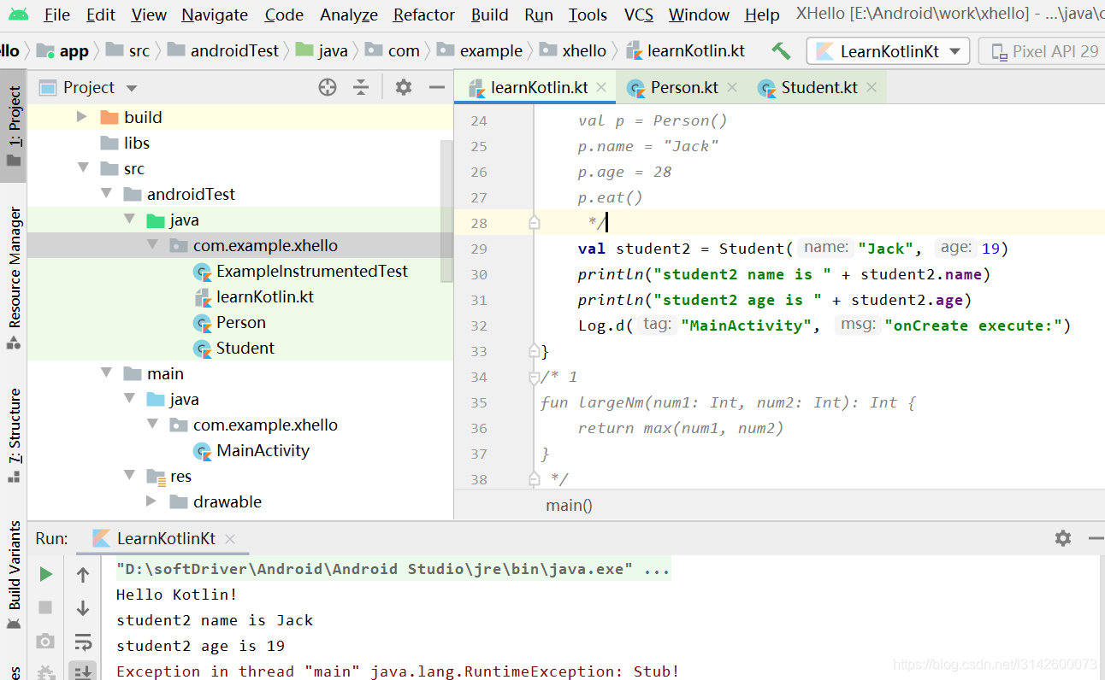Image resolution: width=1105 pixels, height=680 pixels.
Task: Open the Refactor menu
Action: click(424, 15)
